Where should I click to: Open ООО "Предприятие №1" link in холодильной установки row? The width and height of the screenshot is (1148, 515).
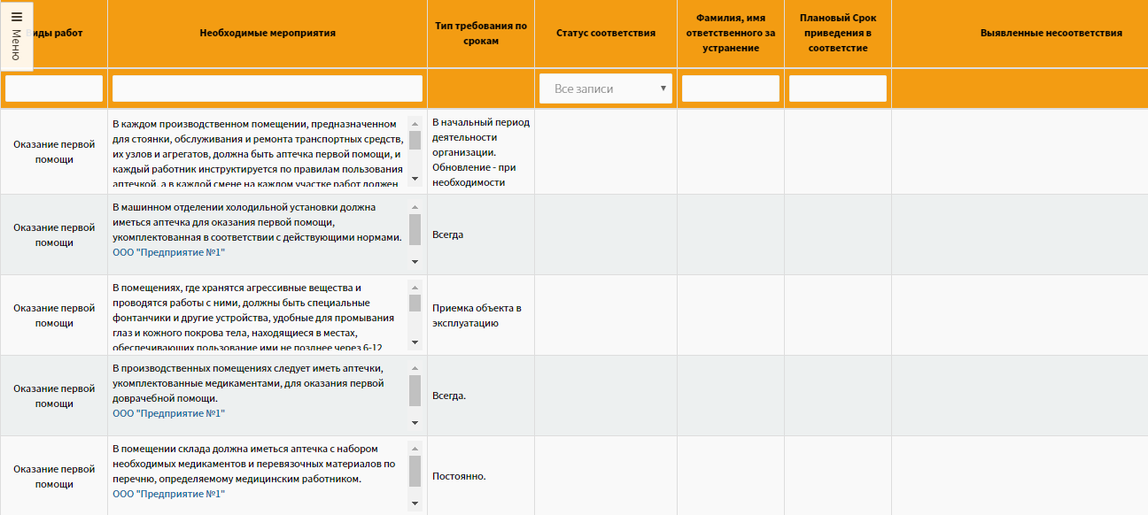[x=169, y=252]
